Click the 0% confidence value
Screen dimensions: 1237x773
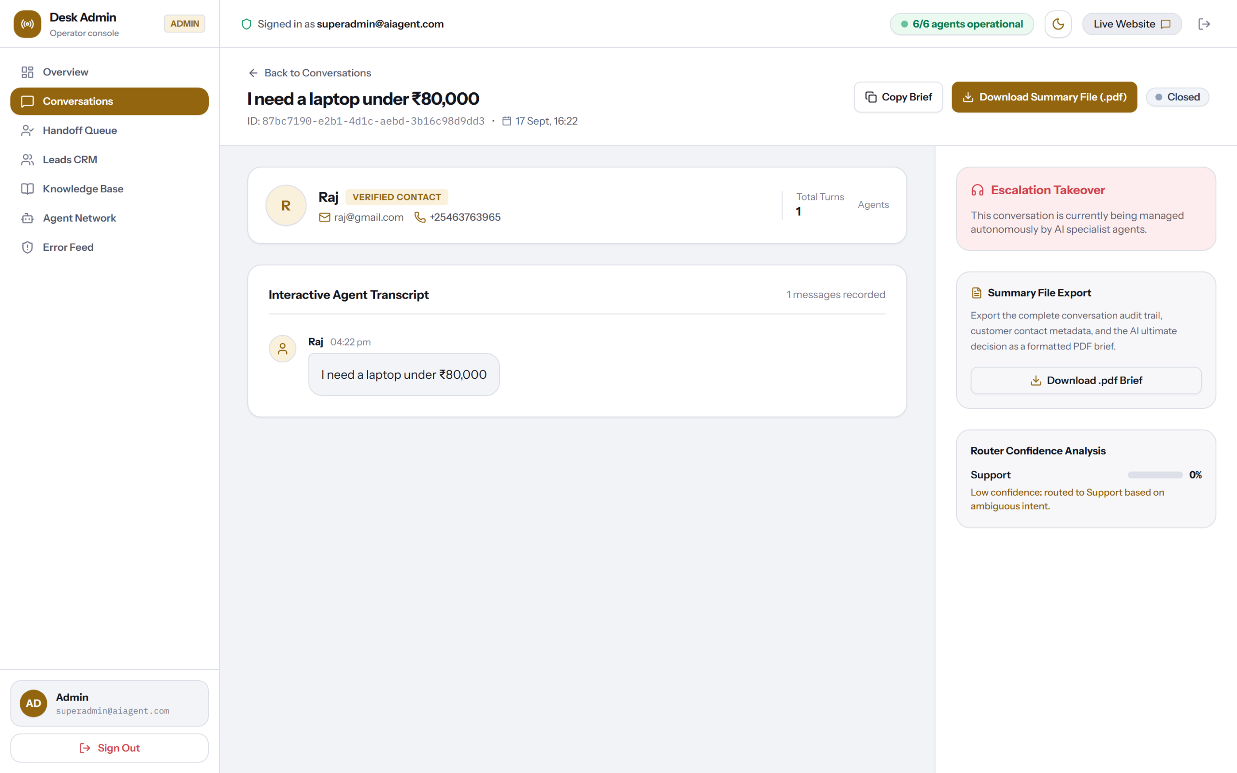coord(1195,475)
